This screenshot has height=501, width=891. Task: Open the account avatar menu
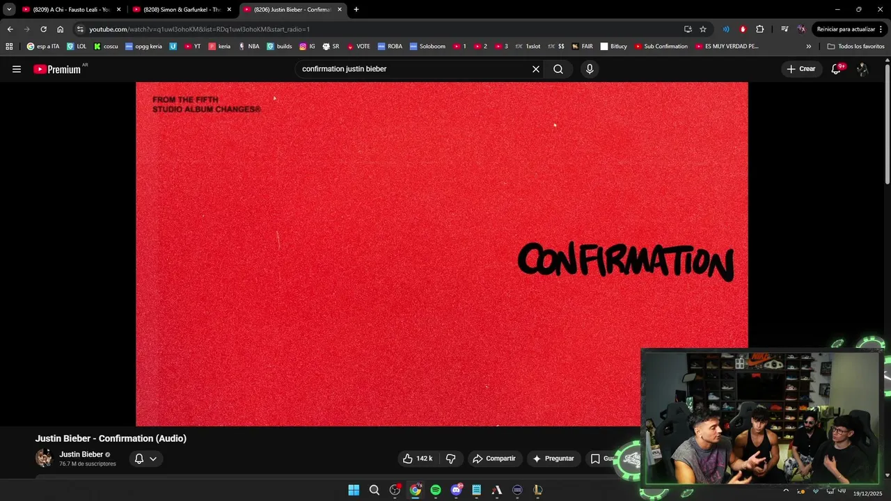tap(862, 69)
